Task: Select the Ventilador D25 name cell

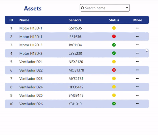Action: click(31, 96)
